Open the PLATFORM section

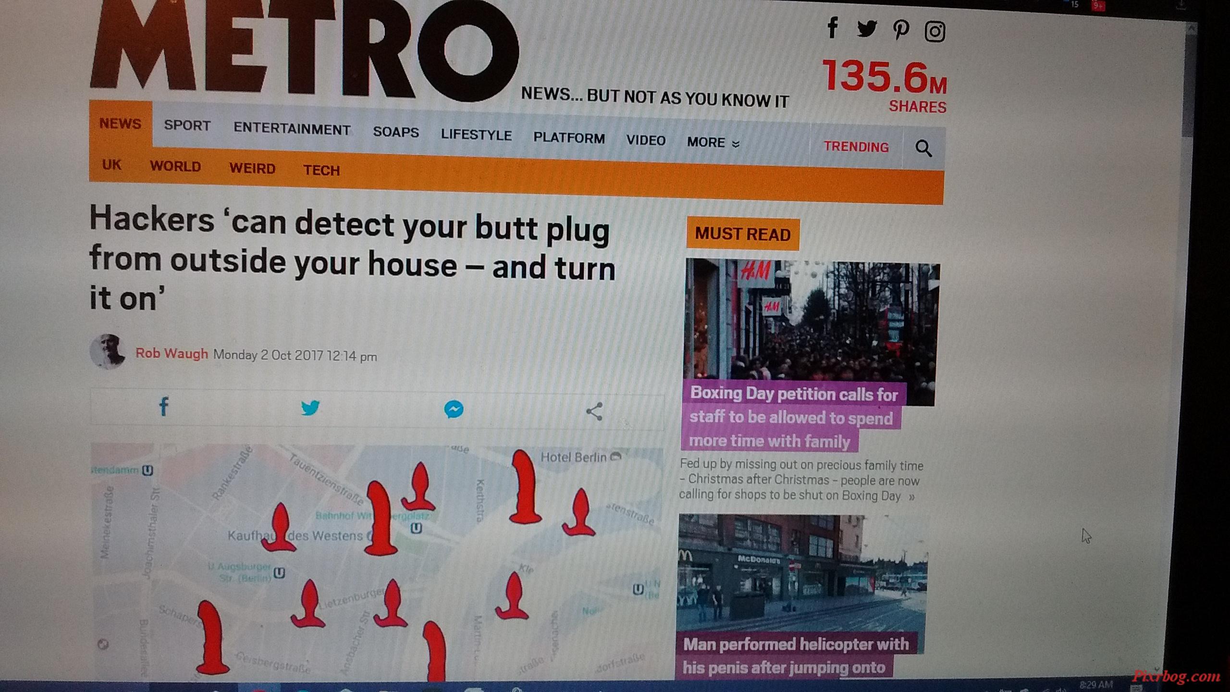pyautogui.click(x=569, y=138)
